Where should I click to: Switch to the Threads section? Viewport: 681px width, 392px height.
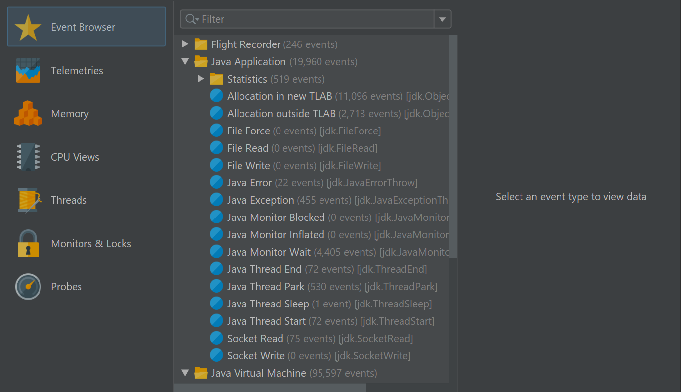click(86, 200)
